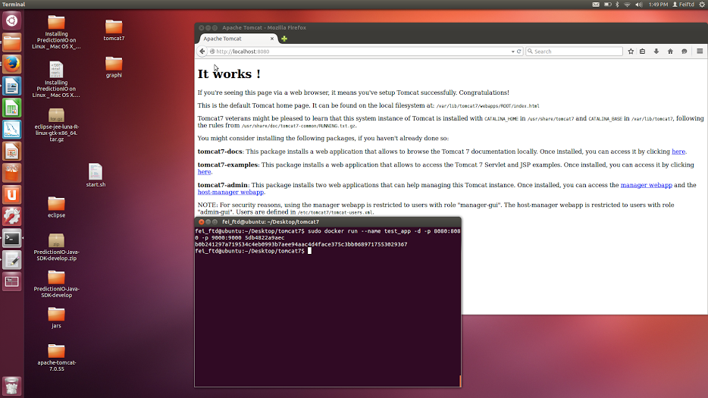Open LibreOffice Impress from launcher
This screenshot has height=398, width=708.
click(x=11, y=152)
